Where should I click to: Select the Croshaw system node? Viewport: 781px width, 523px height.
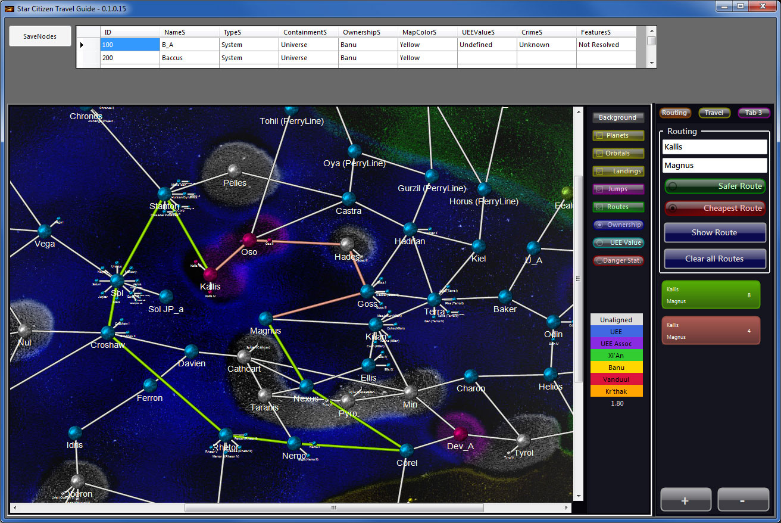[108, 332]
